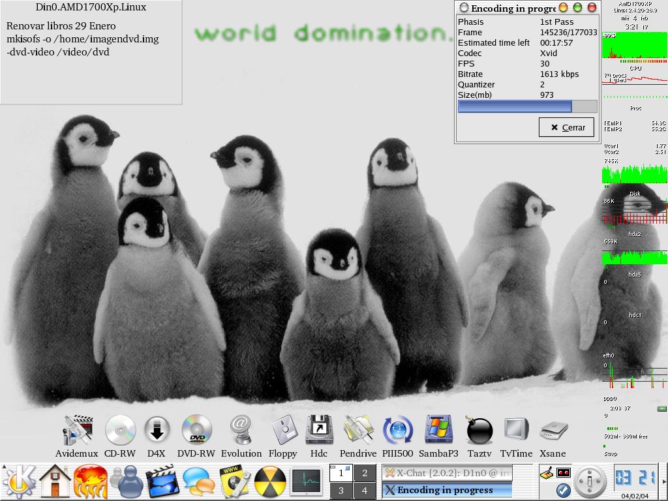
Task: Open the SambaP3 network share icon
Action: pyautogui.click(x=438, y=431)
